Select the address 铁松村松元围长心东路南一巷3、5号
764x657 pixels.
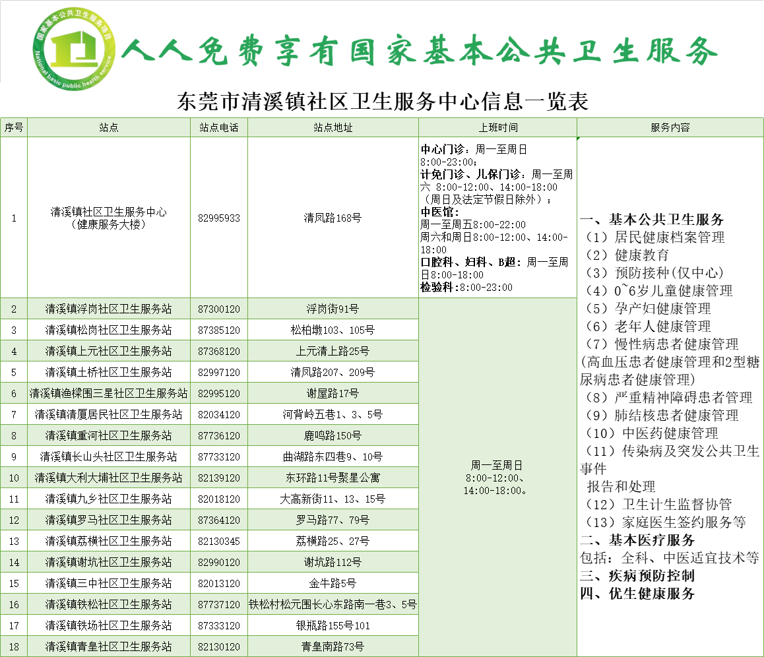click(x=333, y=604)
